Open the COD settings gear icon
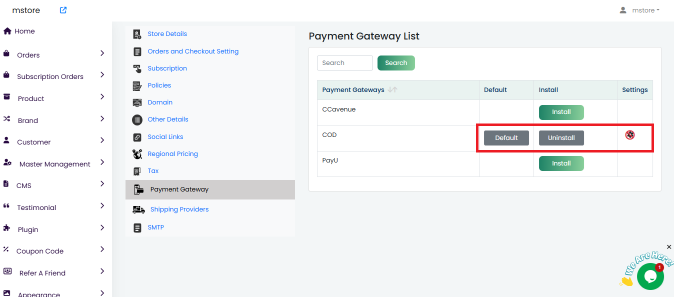This screenshot has width=674, height=297. pos(630,134)
